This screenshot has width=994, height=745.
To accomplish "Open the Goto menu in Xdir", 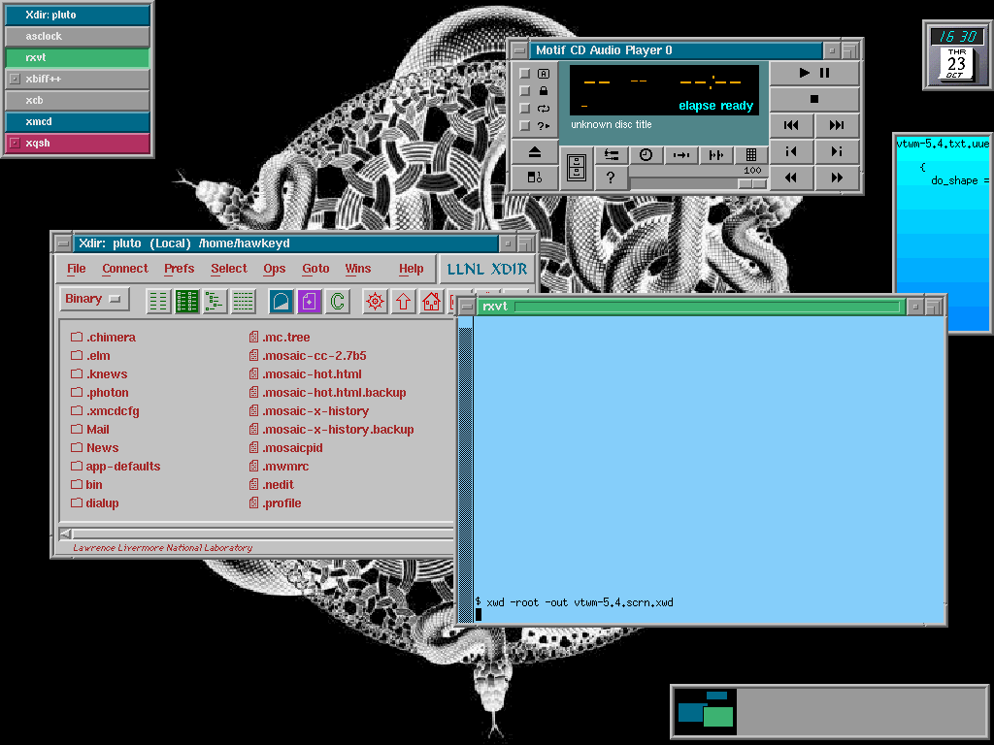I will click(x=315, y=269).
